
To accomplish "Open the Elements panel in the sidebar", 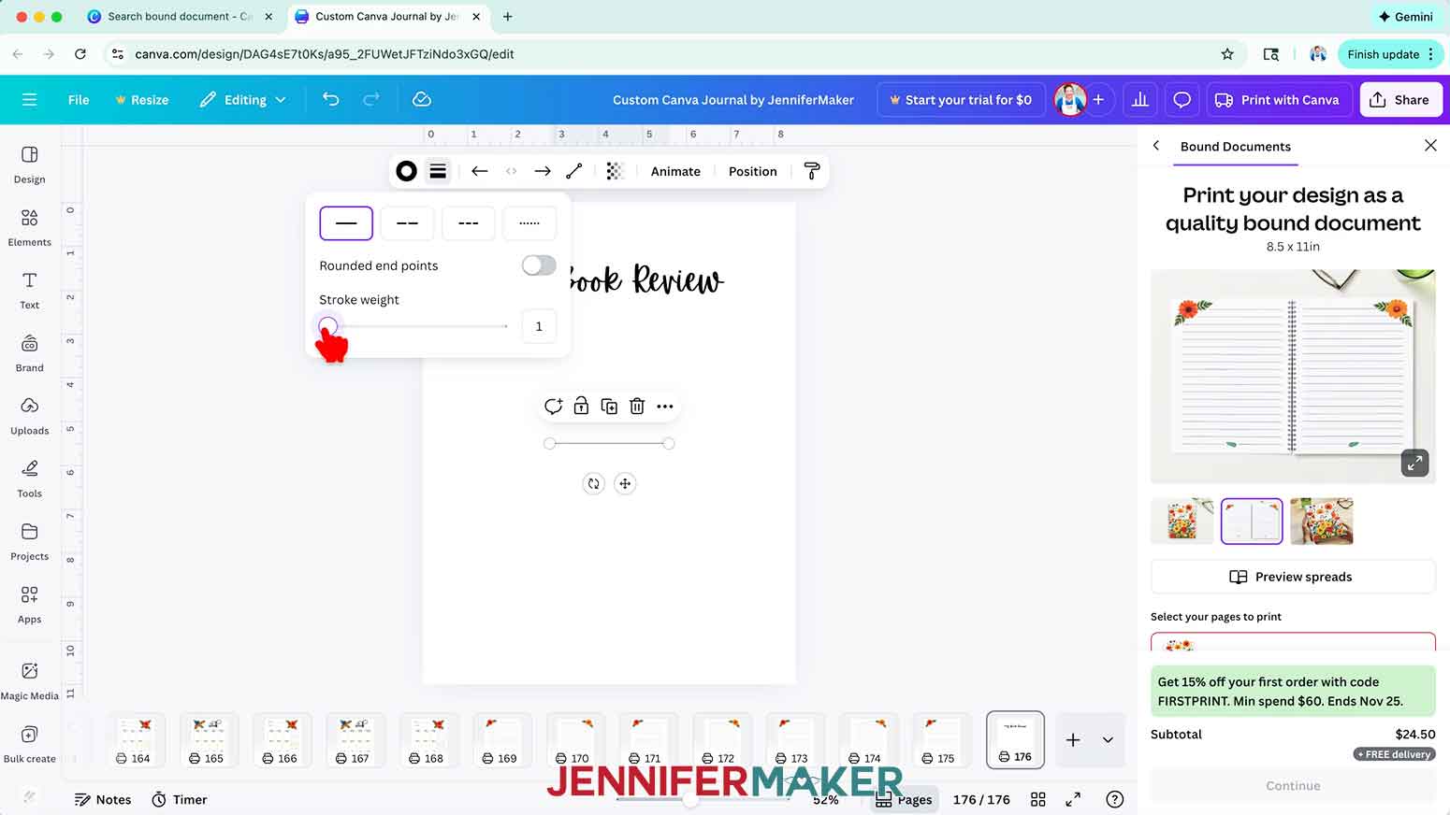I will pyautogui.click(x=30, y=227).
